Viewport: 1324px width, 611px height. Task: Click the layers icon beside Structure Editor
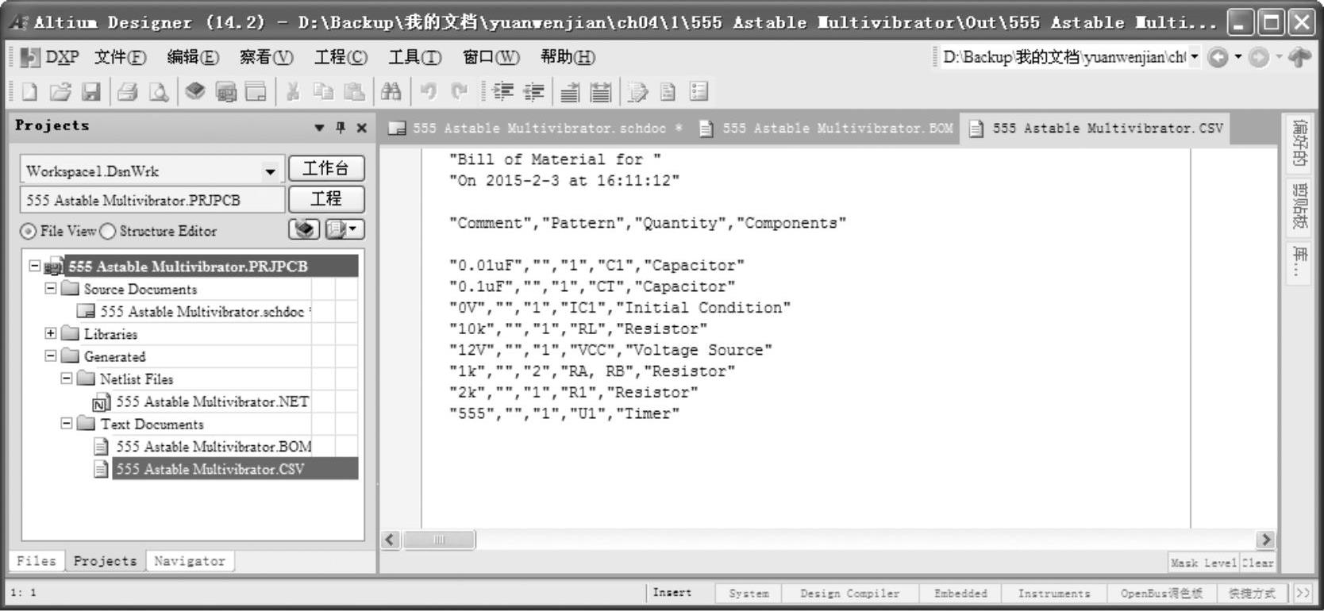[x=304, y=229]
